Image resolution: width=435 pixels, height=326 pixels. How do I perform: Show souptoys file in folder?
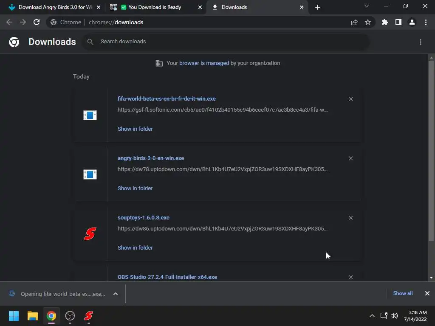(135, 247)
